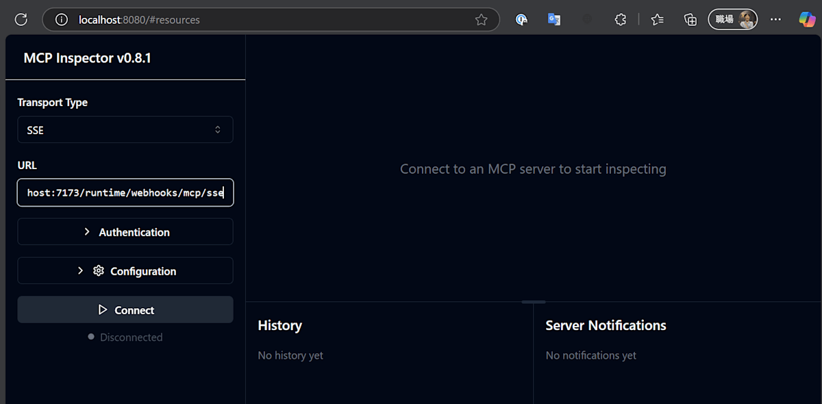Click the panel resize handle above History
Screen dimensions: 822x404
pyautogui.click(x=534, y=301)
